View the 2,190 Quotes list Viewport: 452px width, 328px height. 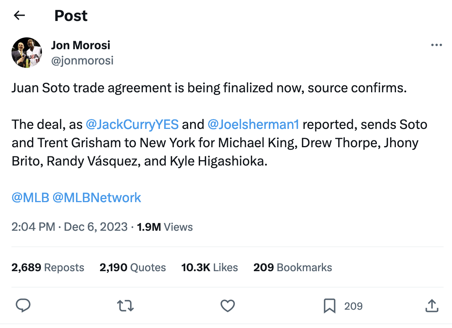pos(132,267)
